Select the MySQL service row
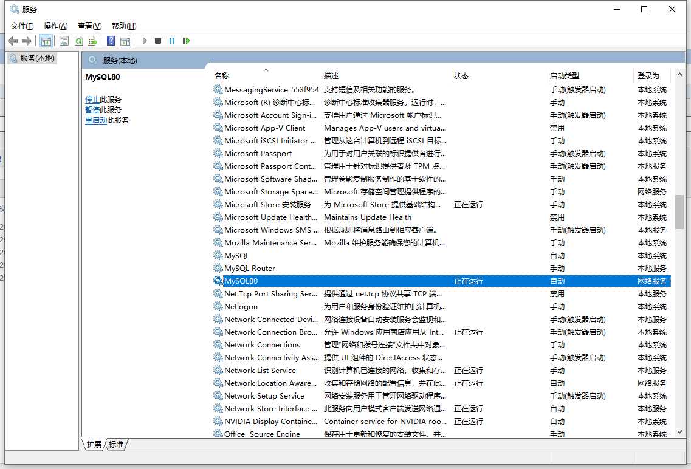 [x=442, y=255]
